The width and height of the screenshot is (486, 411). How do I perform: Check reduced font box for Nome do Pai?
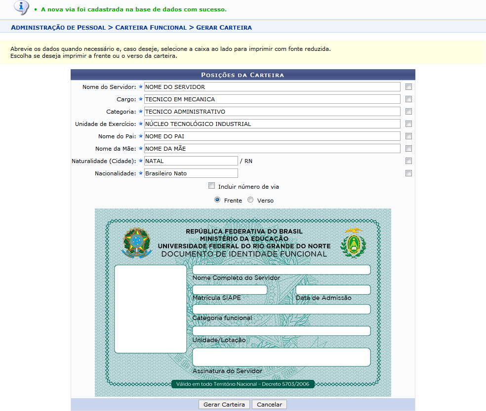tap(408, 136)
